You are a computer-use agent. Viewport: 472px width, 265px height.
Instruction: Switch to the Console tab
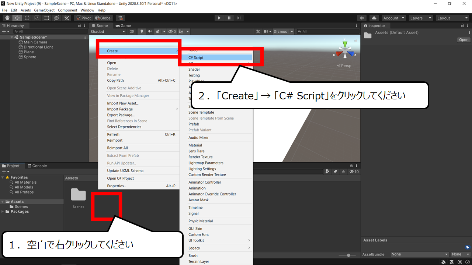(x=37, y=166)
